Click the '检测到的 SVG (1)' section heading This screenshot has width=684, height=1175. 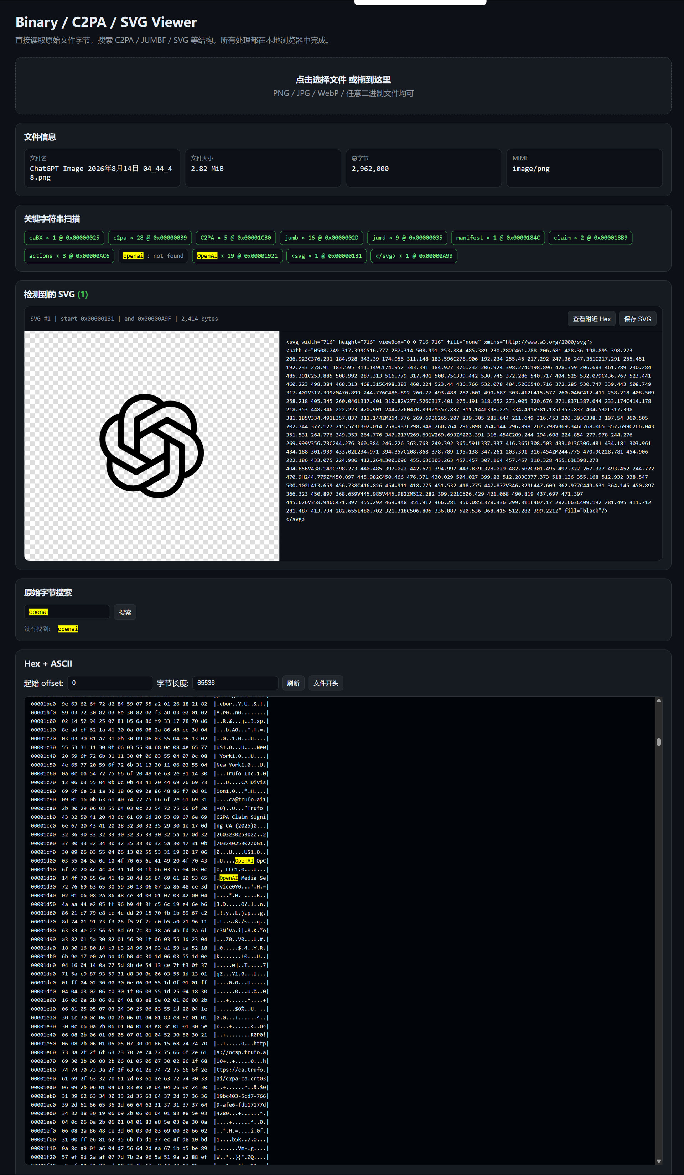[x=56, y=294]
